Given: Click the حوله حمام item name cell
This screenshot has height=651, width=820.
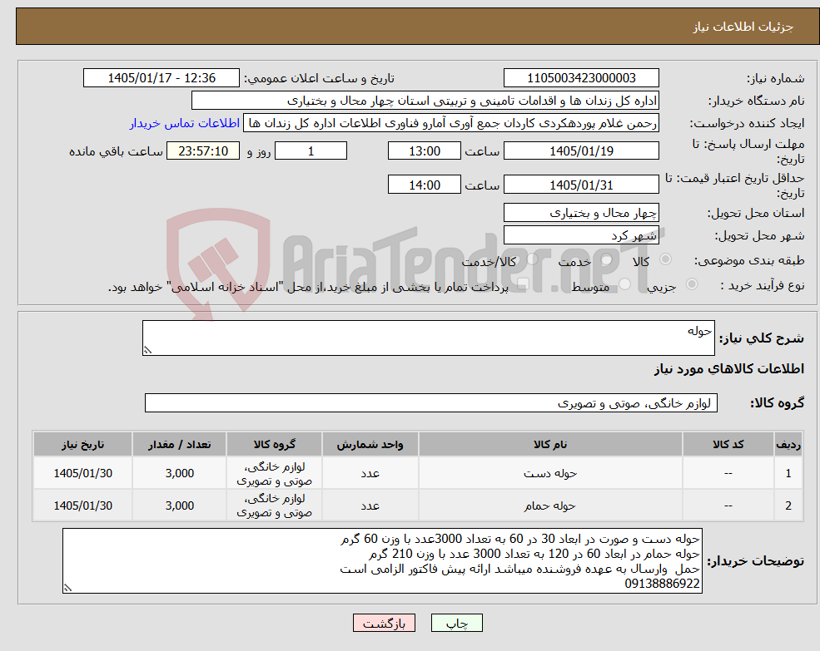Looking at the screenshot, I should pos(550,506).
